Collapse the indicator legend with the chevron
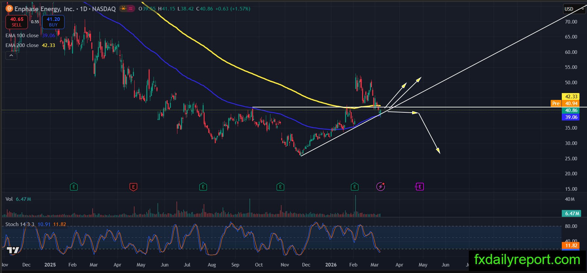This screenshot has height=273, width=587. (11, 56)
